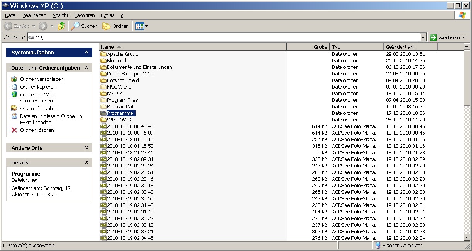Open the Favoriten menu
The image size is (472, 251).
[x=85, y=15]
